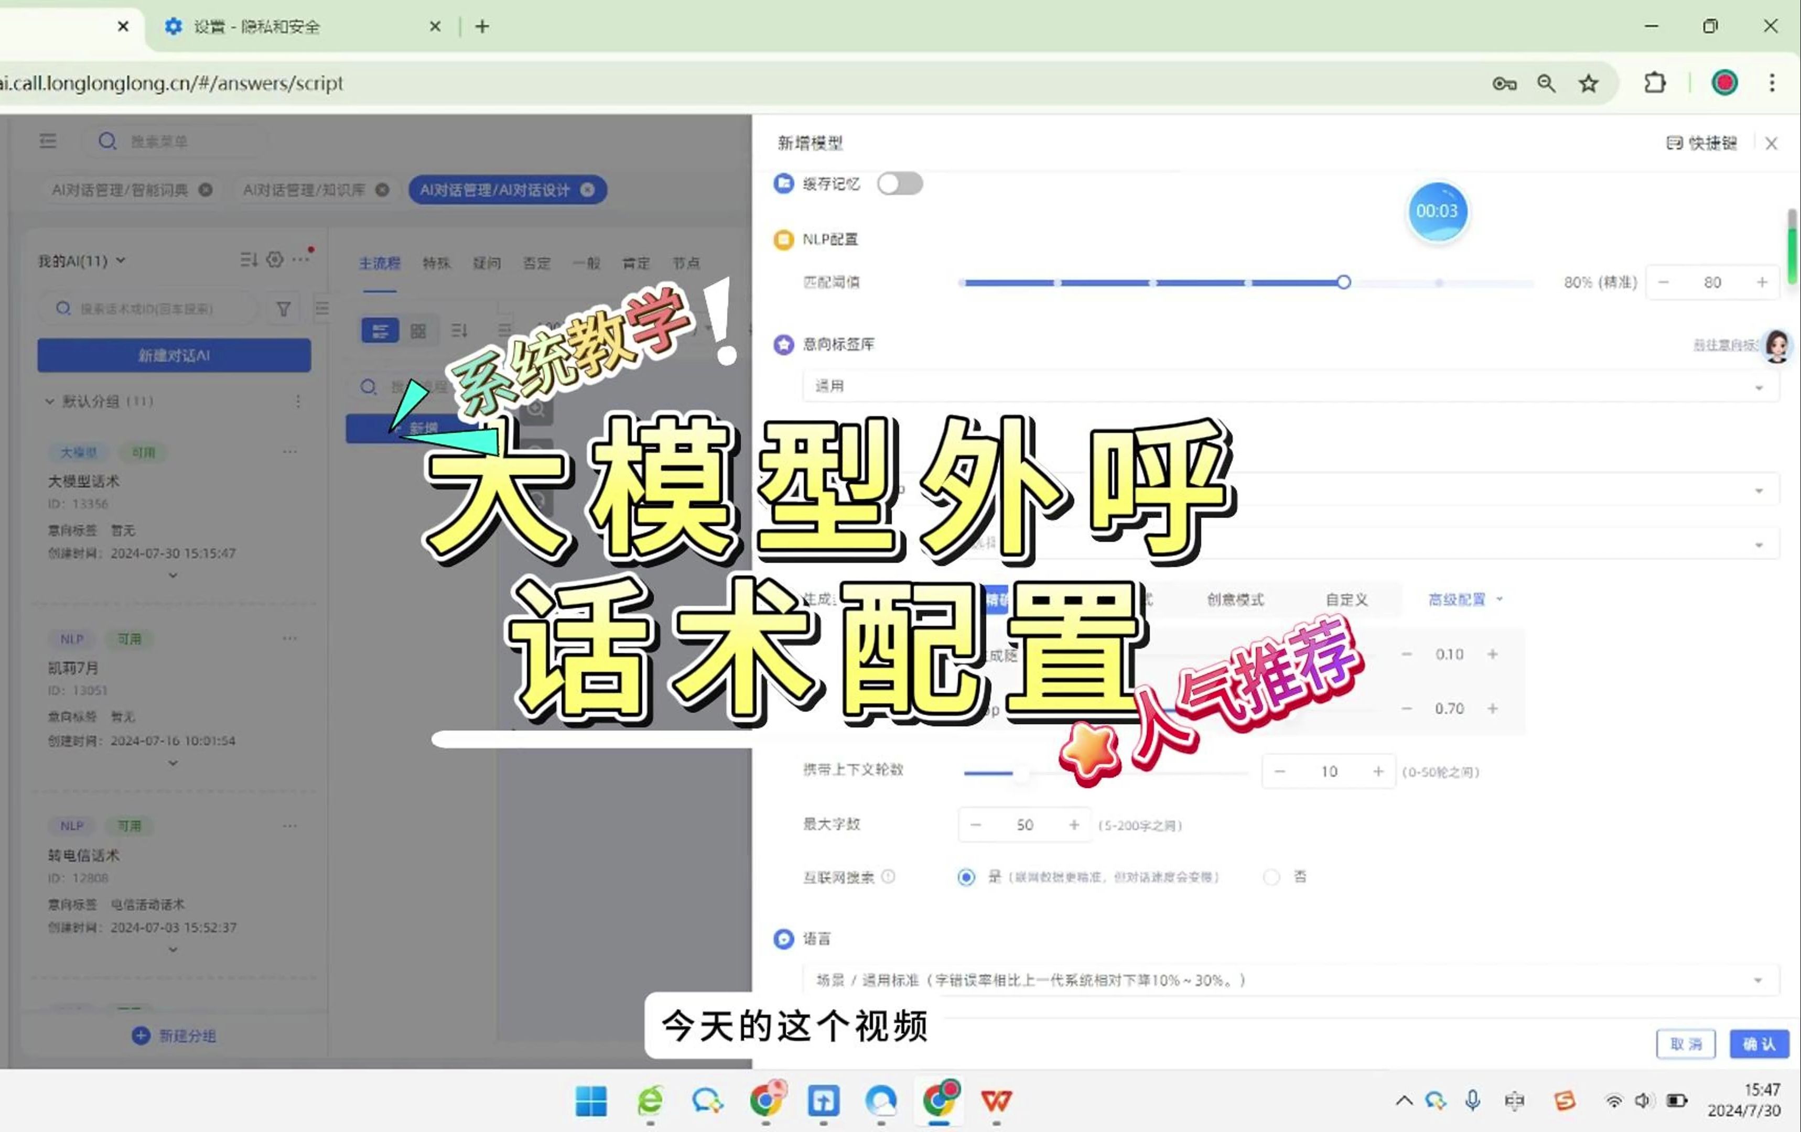Image resolution: width=1801 pixels, height=1132 pixels.
Task: Open the gear settings icon beside 我的AI(11)
Action: 275,259
